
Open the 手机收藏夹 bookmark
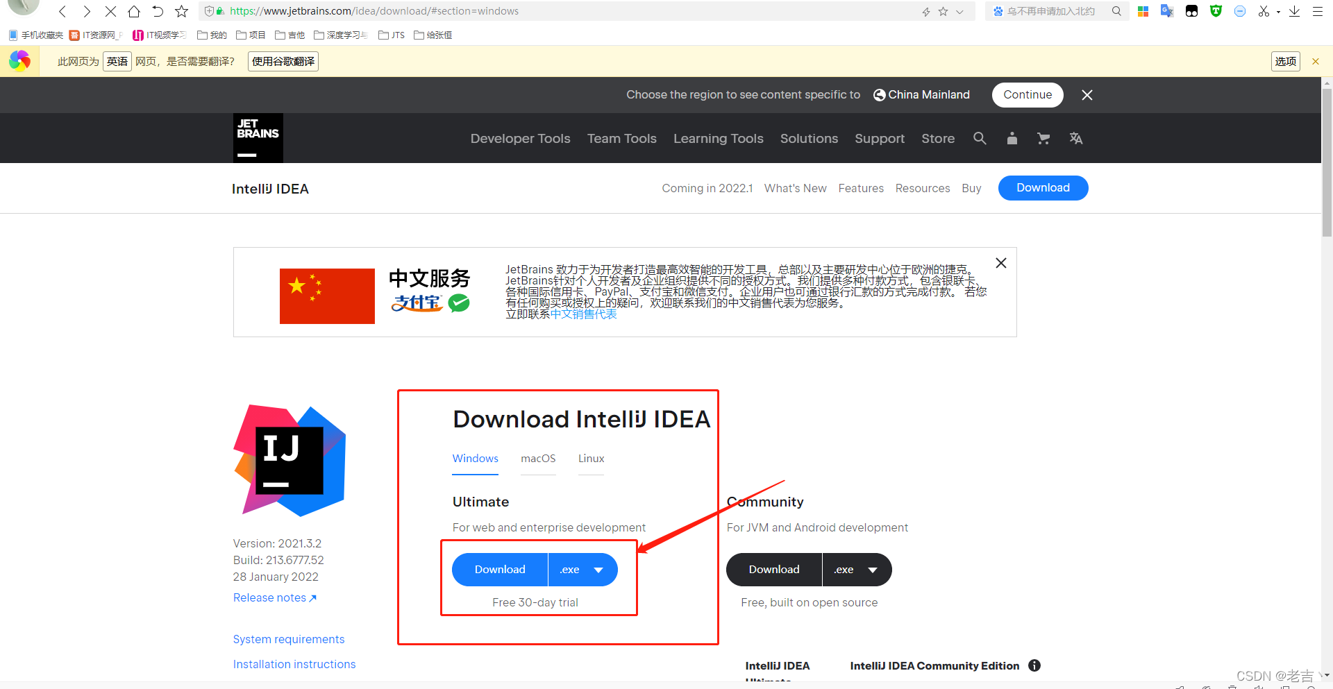click(x=36, y=35)
